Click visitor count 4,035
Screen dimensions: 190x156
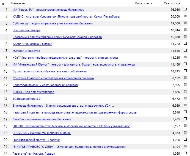tap(176, 154)
